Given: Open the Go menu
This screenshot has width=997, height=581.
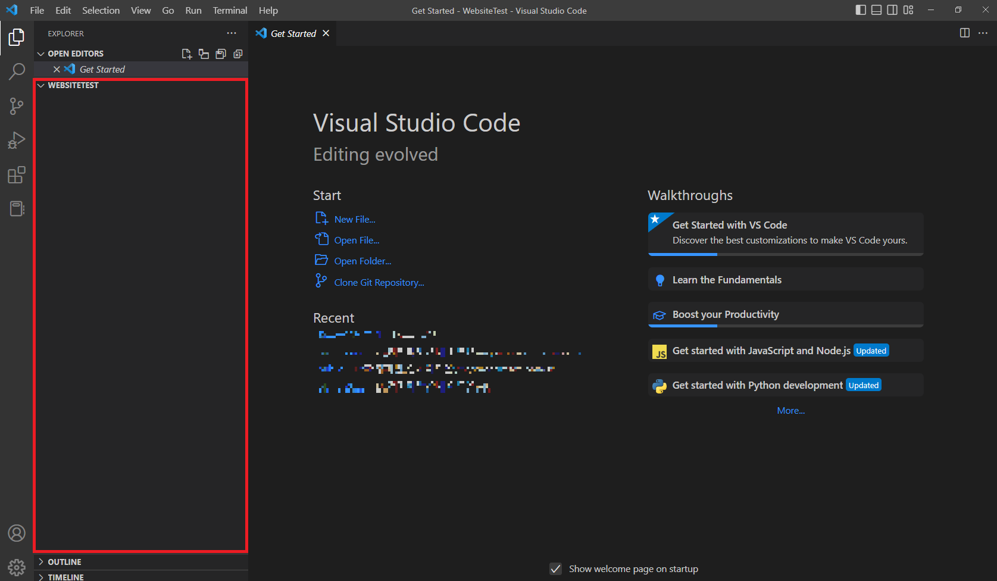Looking at the screenshot, I should pos(168,10).
